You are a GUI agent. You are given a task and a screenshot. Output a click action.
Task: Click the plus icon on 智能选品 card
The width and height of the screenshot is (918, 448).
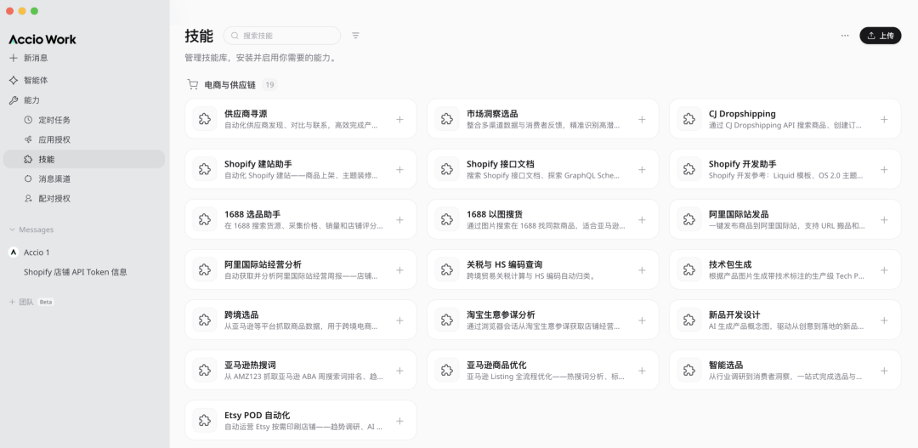pyautogui.click(x=884, y=371)
